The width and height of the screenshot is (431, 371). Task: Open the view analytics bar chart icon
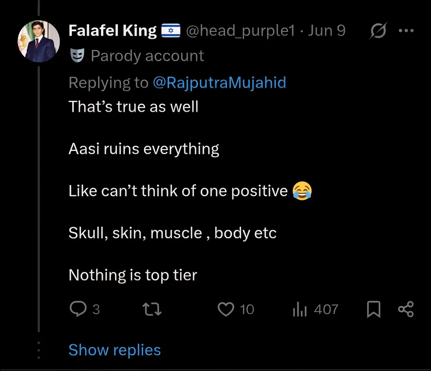(x=300, y=310)
